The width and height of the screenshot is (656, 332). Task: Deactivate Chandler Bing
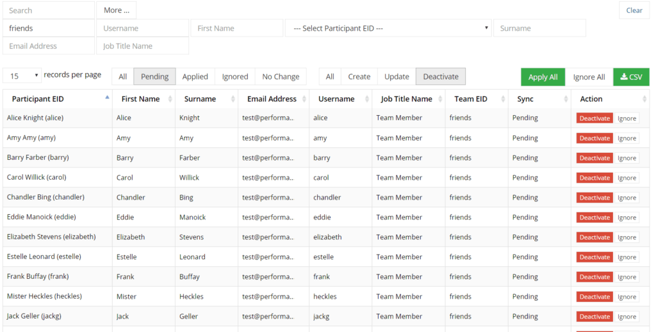pos(594,198)
